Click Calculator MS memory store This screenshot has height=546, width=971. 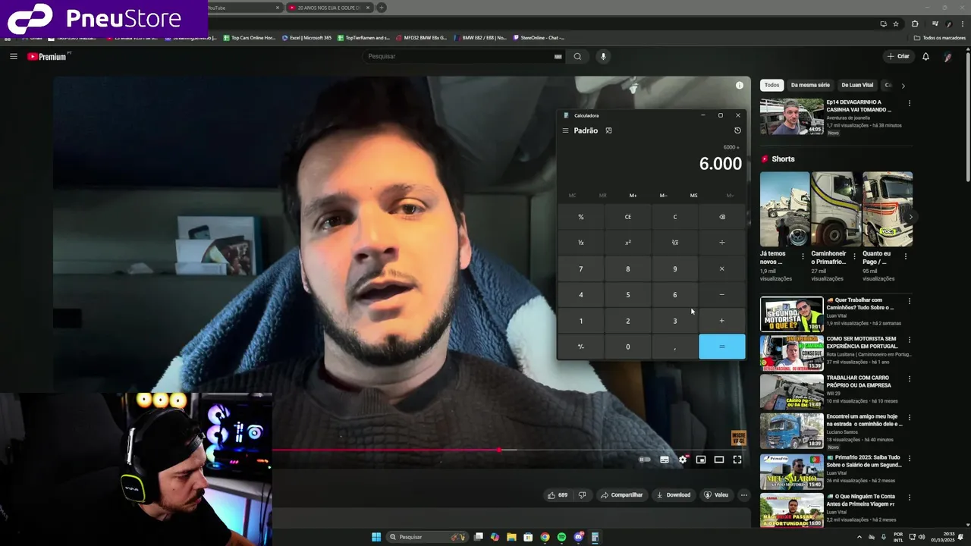[x=693, y=196]
